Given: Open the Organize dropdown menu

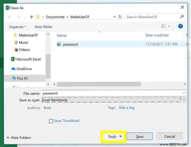Looking at the screenshot, I should pos(17,27).
